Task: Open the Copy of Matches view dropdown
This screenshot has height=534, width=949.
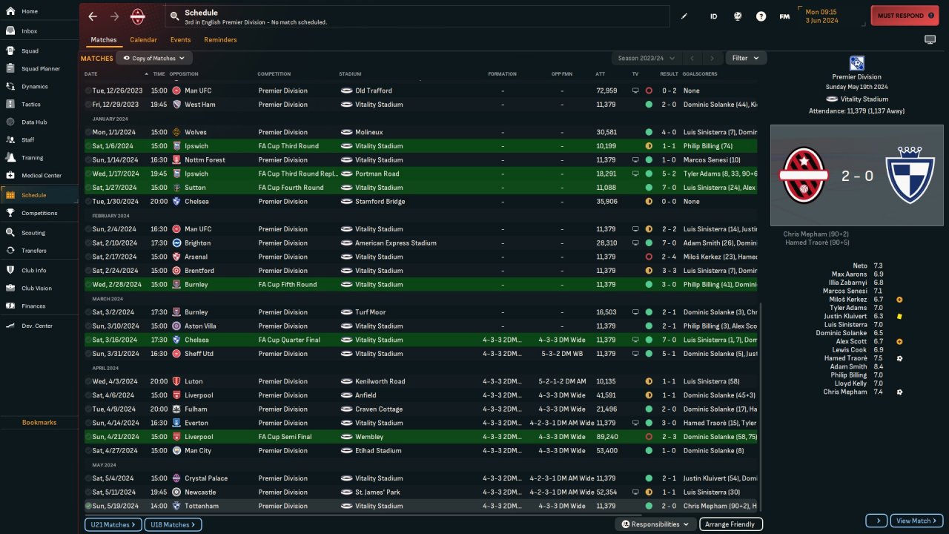Action: click(154, 58)
